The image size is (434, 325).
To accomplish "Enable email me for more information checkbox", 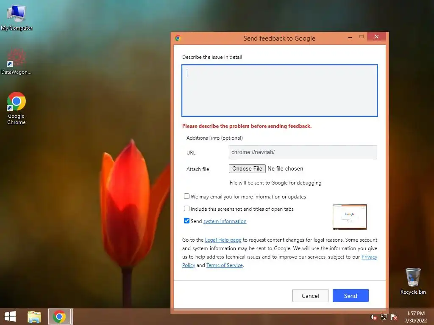I will point(186,196).
